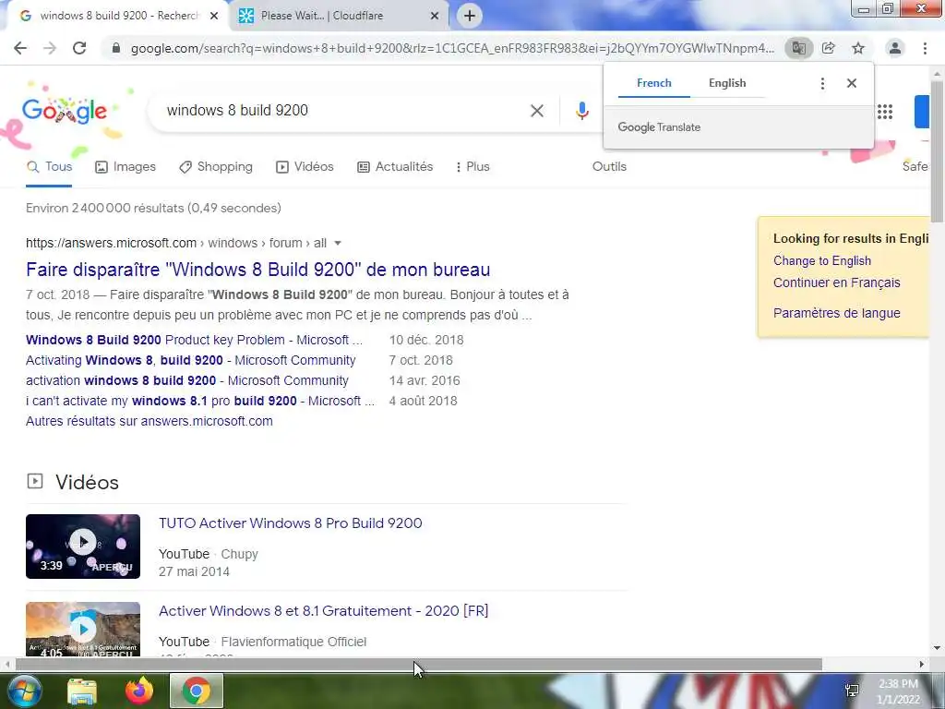The height and width of the screenshot is (709, 945).
Task: Open translate popup options menu
Action: click(x=822, y=83)
